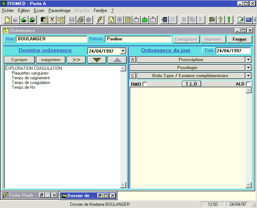Click the Posologie button bar
257x208 pixels.
point(187,68)
